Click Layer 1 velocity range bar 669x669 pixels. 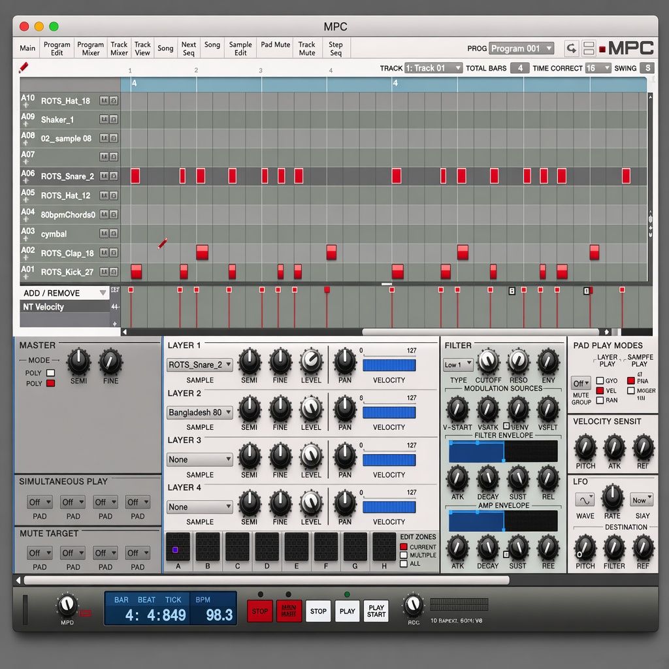tap(389, 365)
